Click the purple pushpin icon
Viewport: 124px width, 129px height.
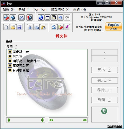coord(67,27)
